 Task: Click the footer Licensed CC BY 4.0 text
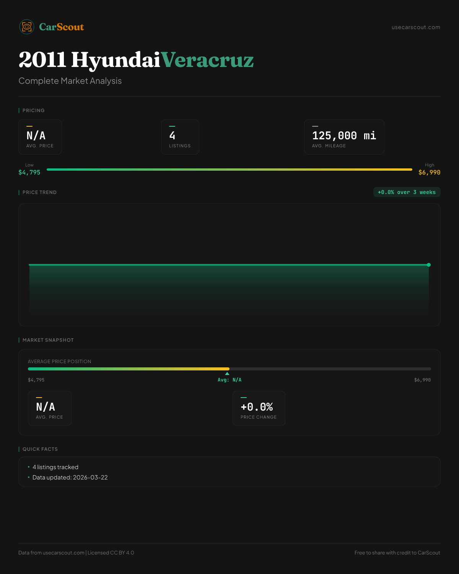pyautogui.click(x=111, y=553)
